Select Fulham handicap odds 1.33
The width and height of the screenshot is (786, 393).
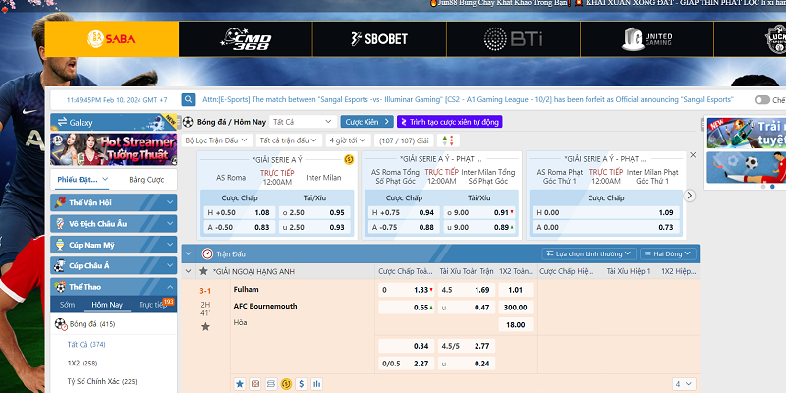[x=407, y=290]
